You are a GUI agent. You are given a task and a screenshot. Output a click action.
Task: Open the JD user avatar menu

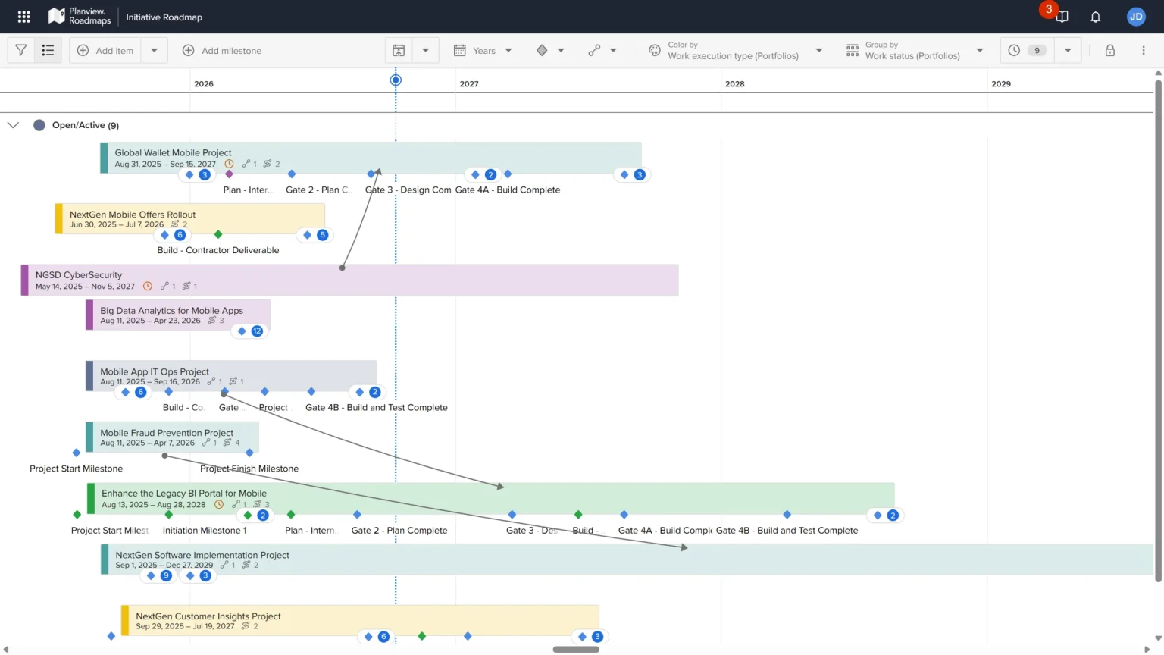coord(1135,17)
